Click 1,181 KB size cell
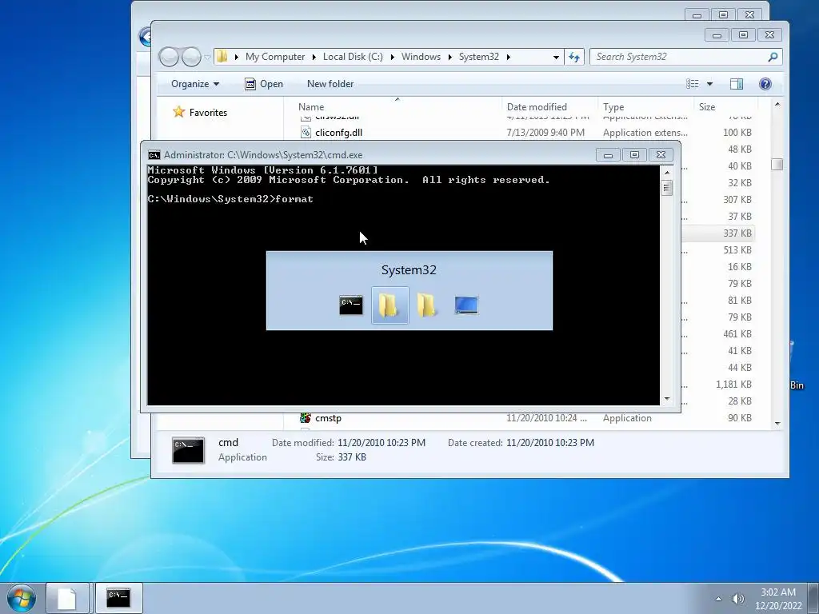This screenshot has height=614, width=819. (733, 385)
